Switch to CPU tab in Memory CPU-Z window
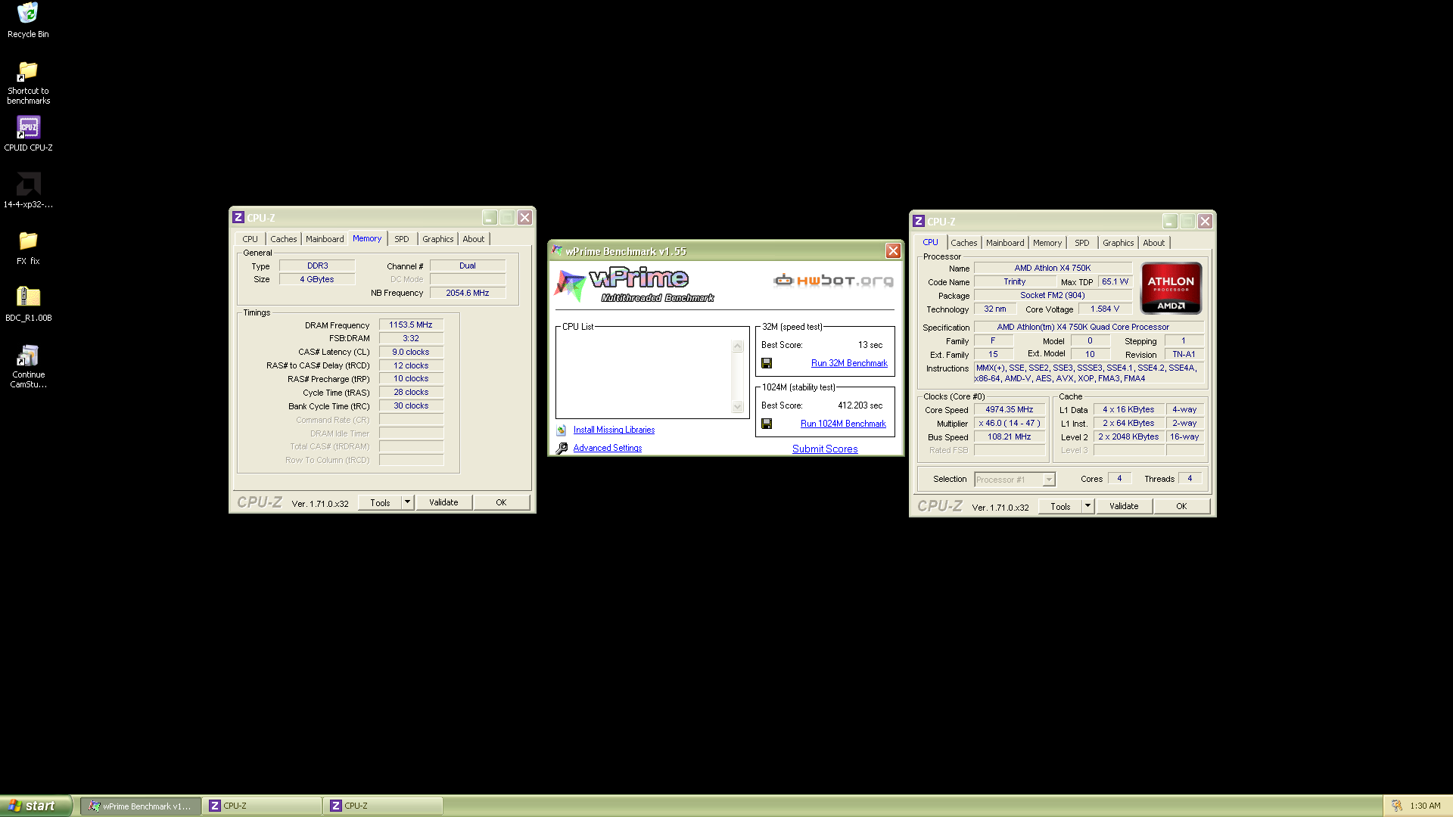Viewport: 1453px width, 817px height. 250,239
